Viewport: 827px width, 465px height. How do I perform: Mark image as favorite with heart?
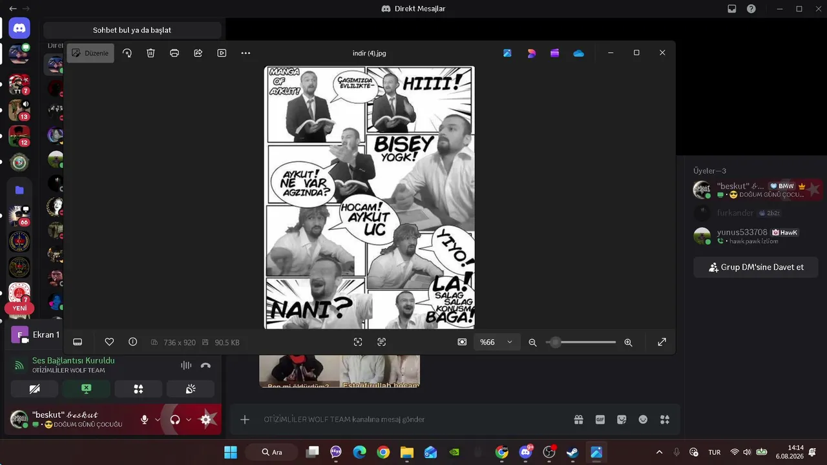(109, 342)
